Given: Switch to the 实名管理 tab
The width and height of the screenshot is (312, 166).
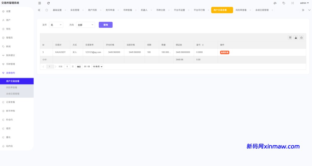Looking at the screenshot, I should 75,10.
